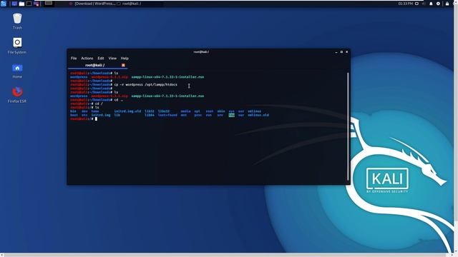This screenshot has width=458, height=257.
Task: Click the terminal vertical scrollbar
Action: [x=348, y=126]
